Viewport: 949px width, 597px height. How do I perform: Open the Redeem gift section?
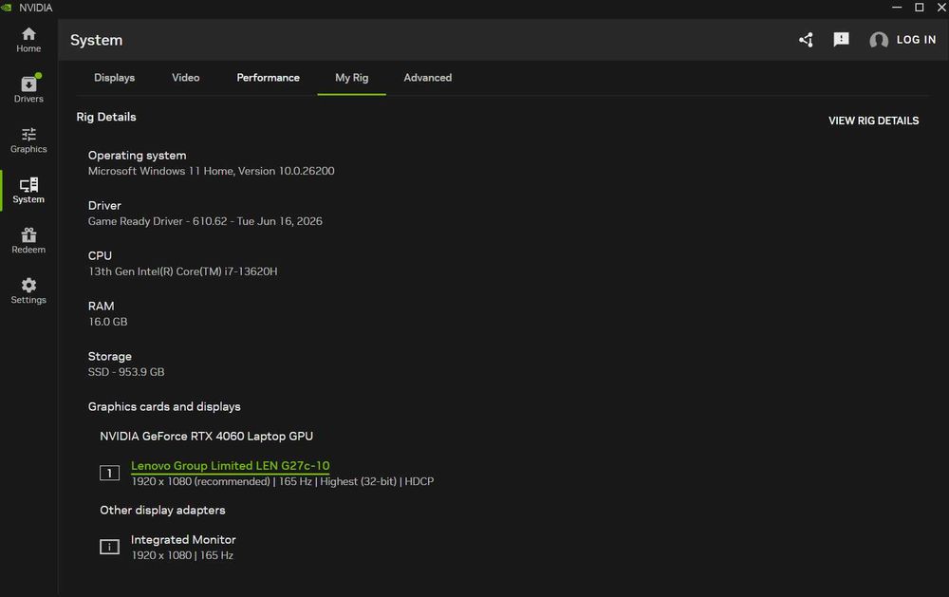[28, 240]
